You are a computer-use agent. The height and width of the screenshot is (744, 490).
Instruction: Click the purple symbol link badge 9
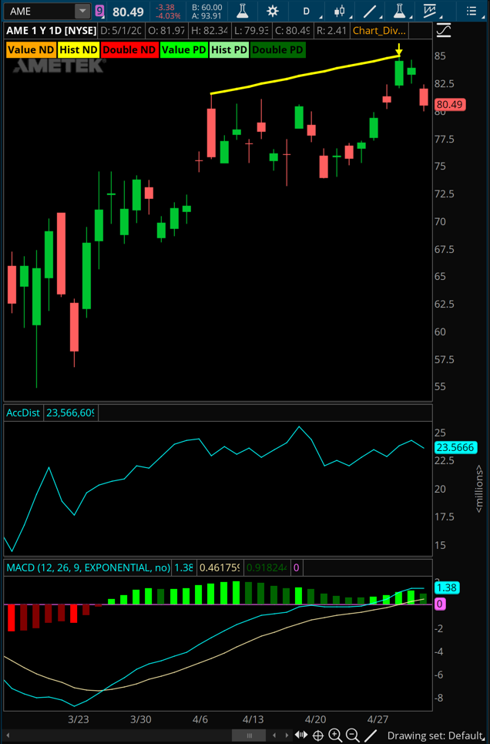tap(99, 11)
